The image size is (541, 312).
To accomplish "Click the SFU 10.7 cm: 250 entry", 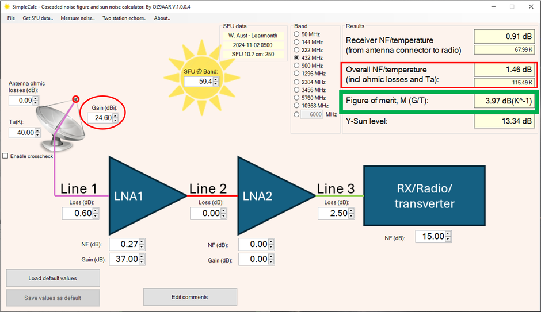I will click(253, 54).
